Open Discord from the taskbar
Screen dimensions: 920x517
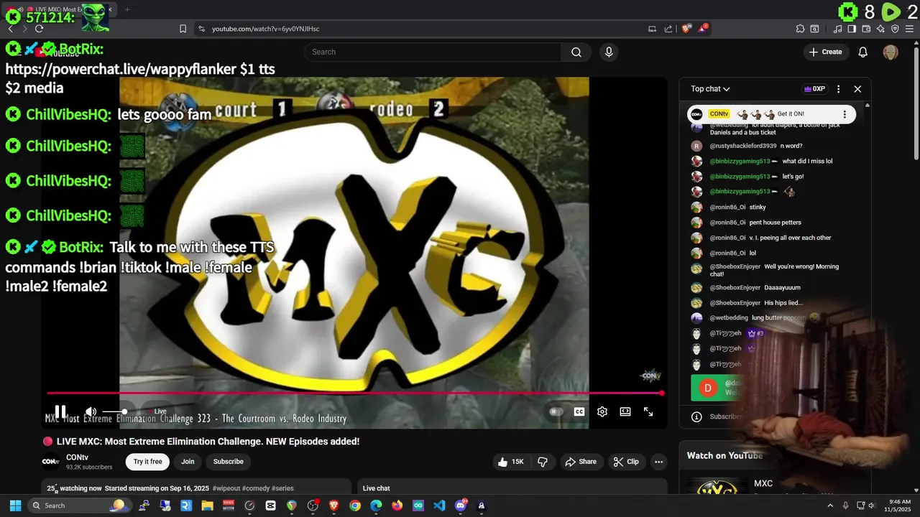click(461, 506)
